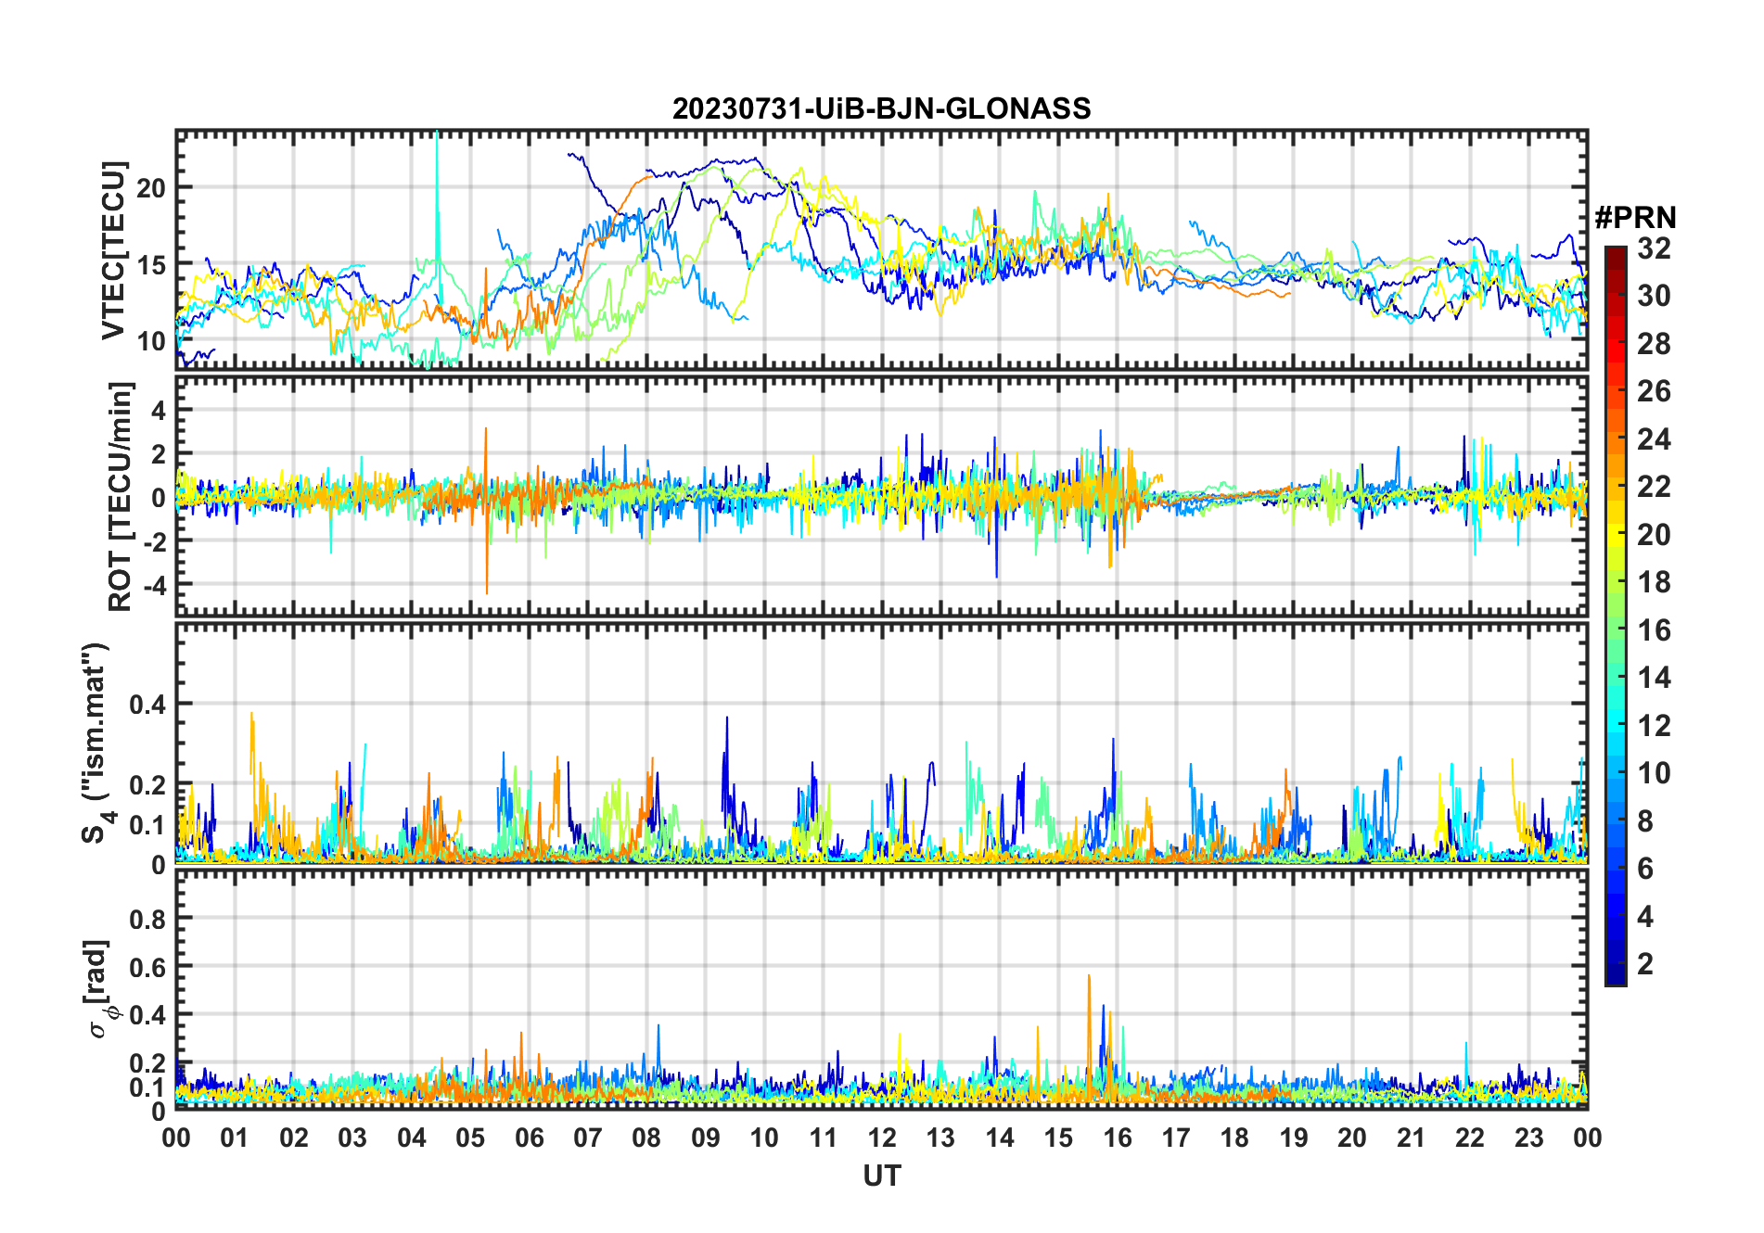The width and height of the screenshot is (1764, 1233).
Task: Click the colorbar tick label 24
Action: click(x=1654, y=439)
